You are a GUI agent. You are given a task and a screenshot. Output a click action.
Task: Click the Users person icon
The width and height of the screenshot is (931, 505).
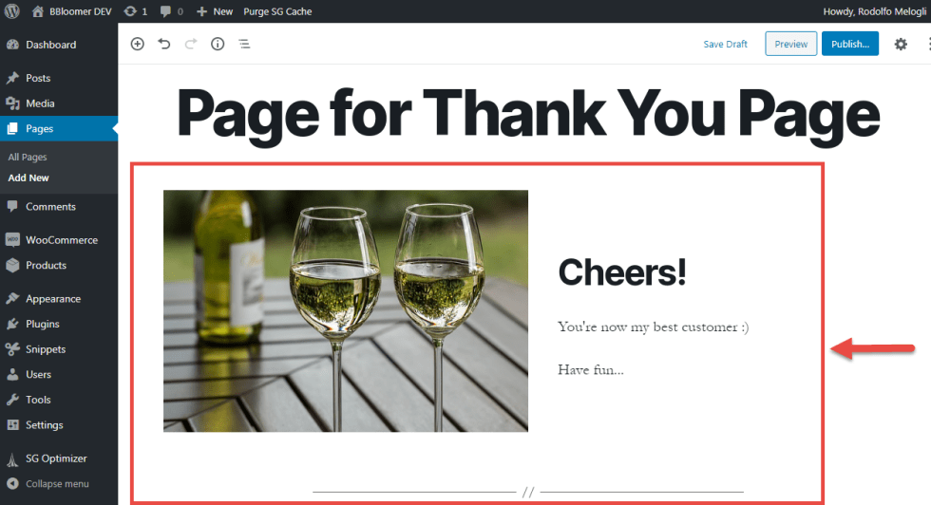tap(12, 374)
